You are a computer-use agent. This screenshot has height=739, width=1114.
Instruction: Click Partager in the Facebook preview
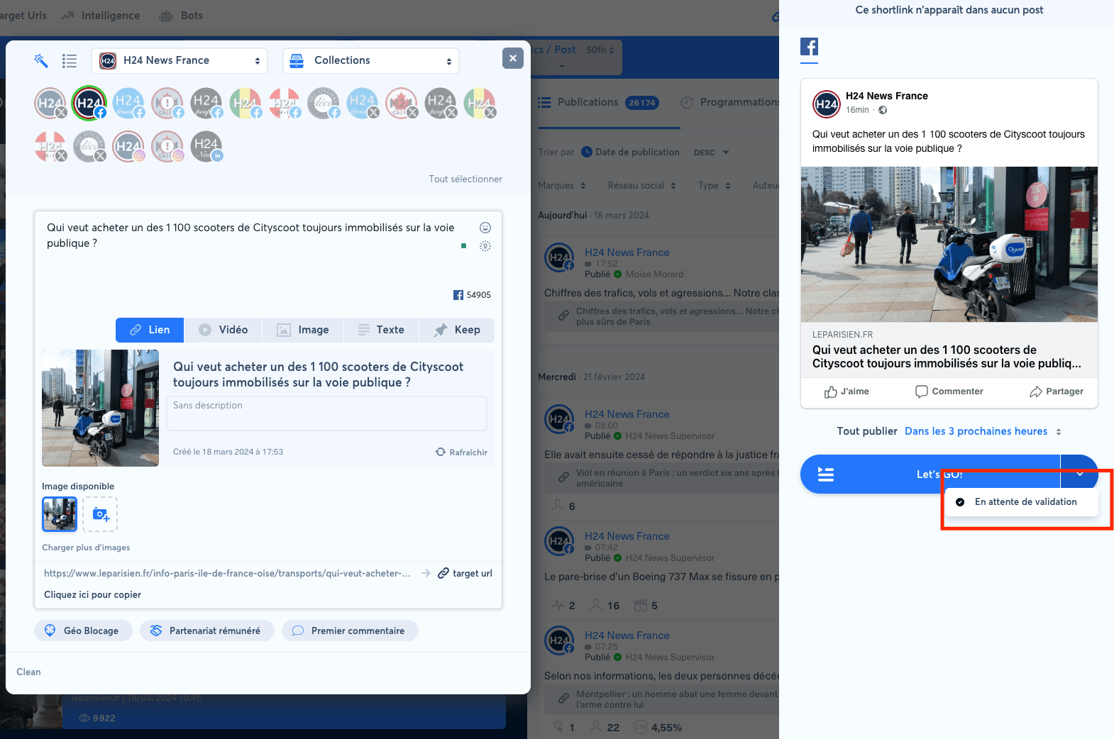point(1057,391)
